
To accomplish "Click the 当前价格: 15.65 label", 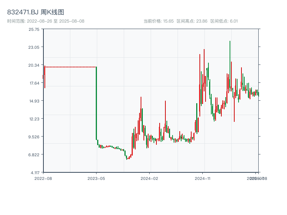I will [159, 21].
